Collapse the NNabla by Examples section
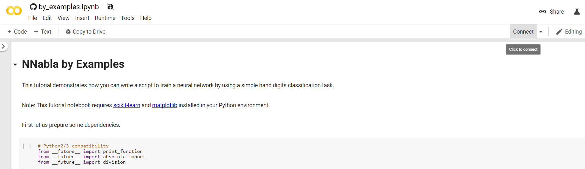Viewport: 585px width, 169px height. [x=15, y=65]
